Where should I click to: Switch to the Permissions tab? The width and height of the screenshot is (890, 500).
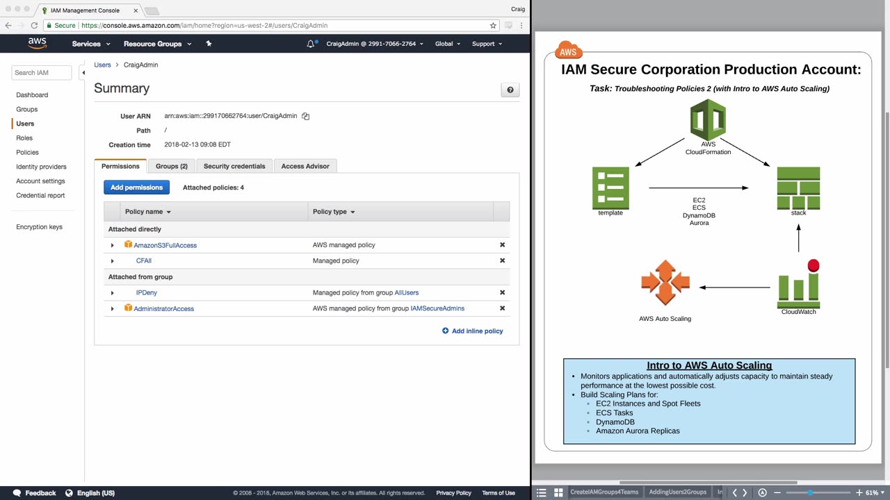pyautogui.click(x=120, y=166)
